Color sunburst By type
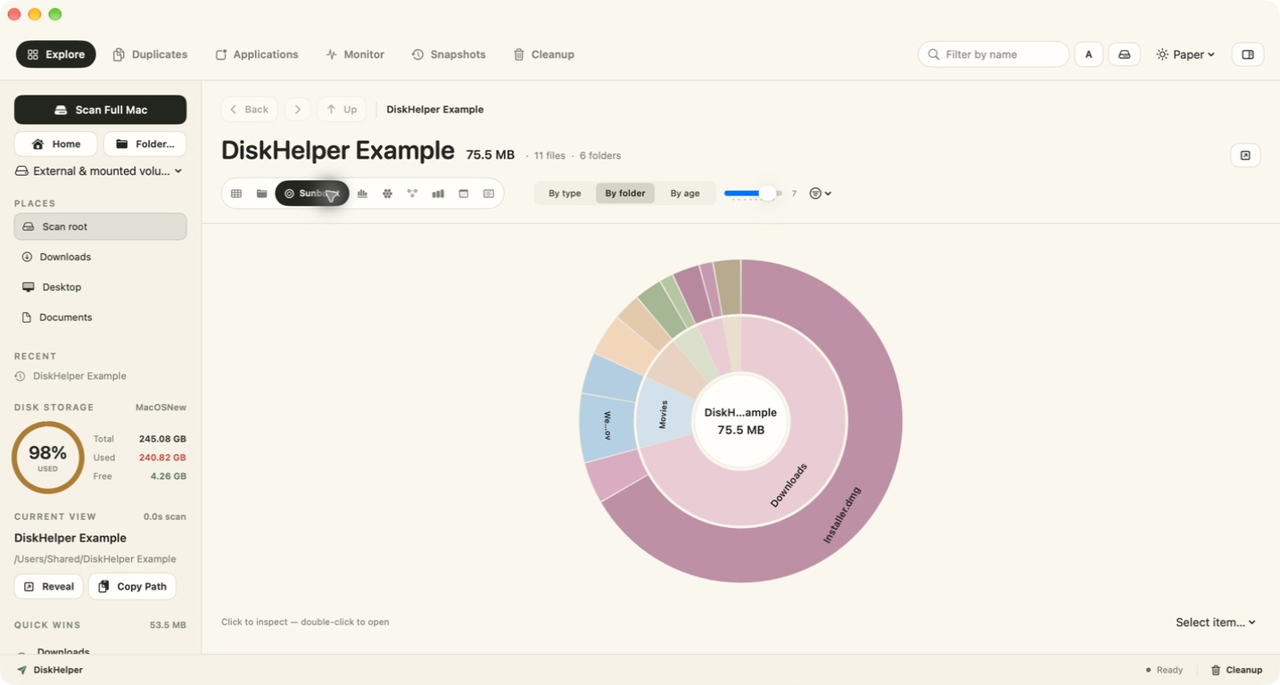This screenshot has width=1280, height=685. click(565, 194)
